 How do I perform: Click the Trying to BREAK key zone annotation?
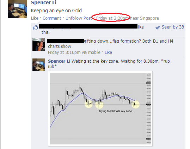click(x=115, y=111)
